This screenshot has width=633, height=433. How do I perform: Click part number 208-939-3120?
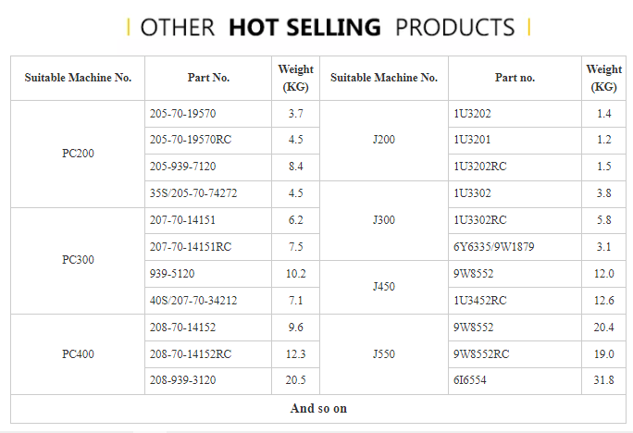click(x=183, y=380)
